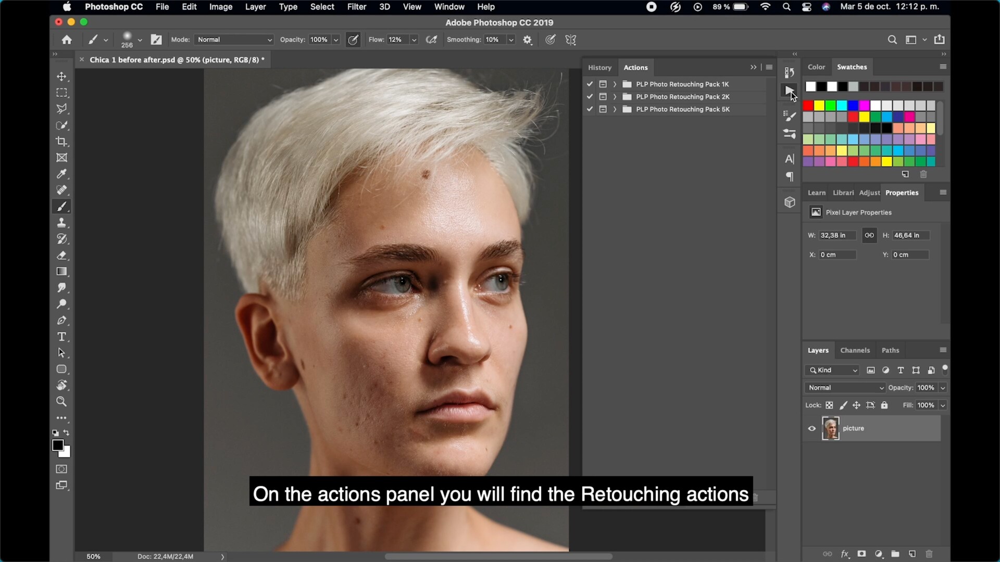The width and height of the screenshot is (1000, 562).
Task: Select the Eyedropper tool
Action: (x=62, y=174)
